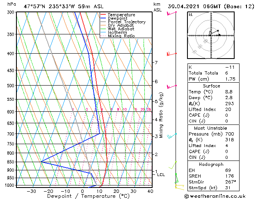258x199 pixels.
Task: Select the 'Dry Adiabat' legend entry
Action: [x=121, y=25]
